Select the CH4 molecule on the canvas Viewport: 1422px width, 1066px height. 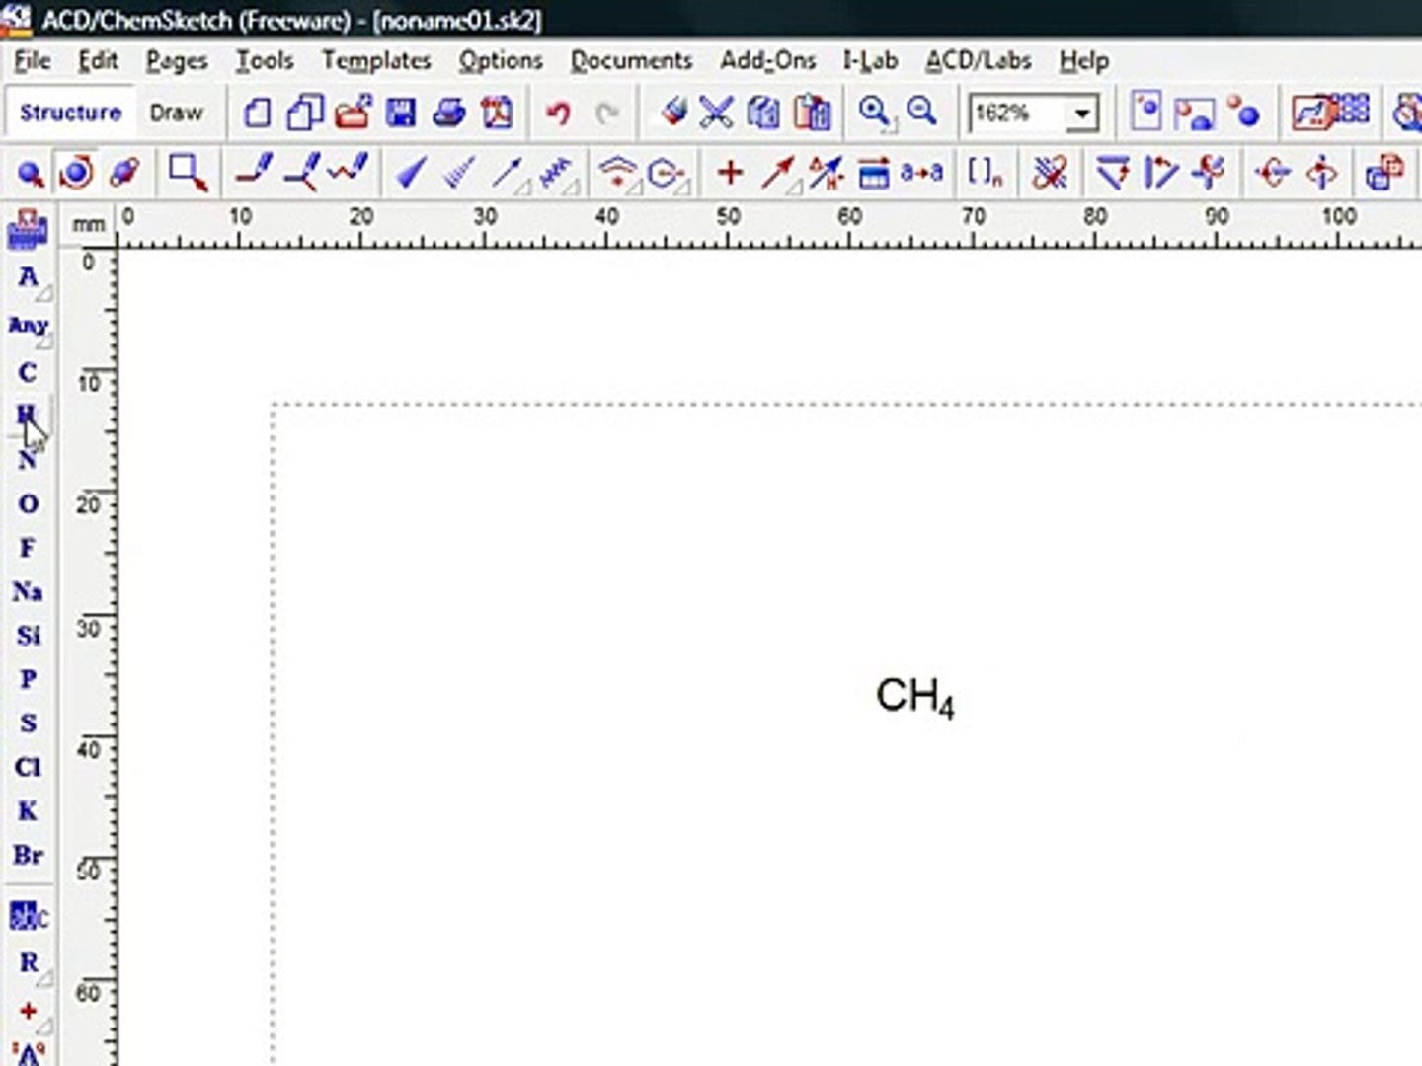[x=915, y=698]
